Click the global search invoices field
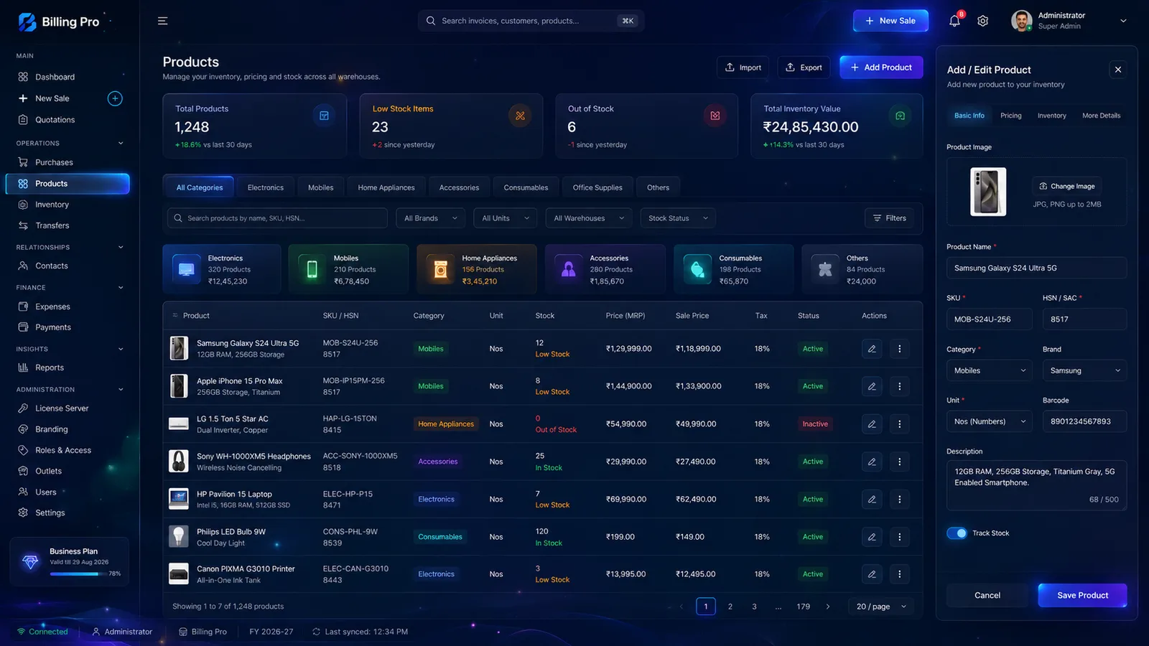 531,21
